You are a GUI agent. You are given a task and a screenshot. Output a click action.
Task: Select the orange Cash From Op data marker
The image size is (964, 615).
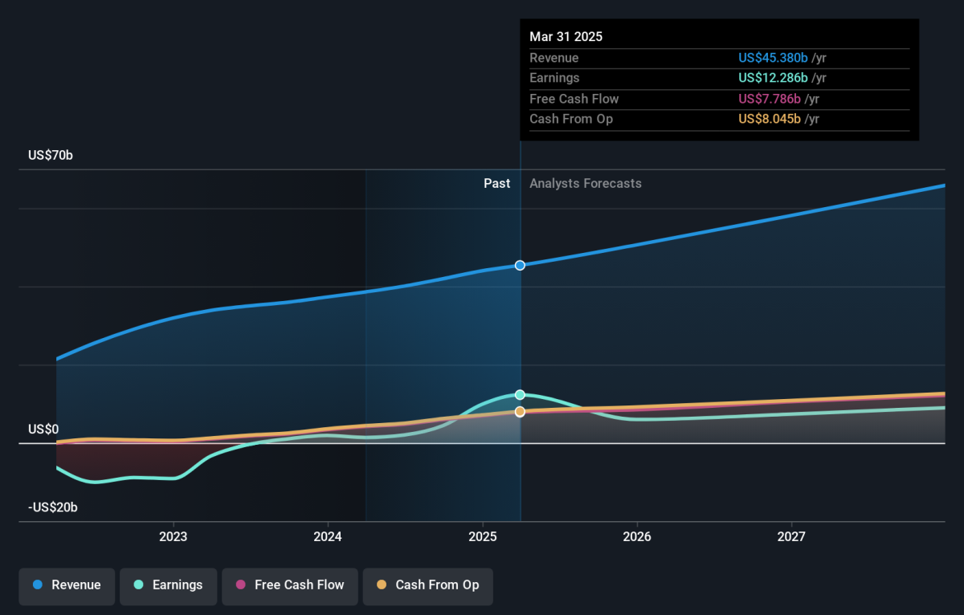coord(520,412)
